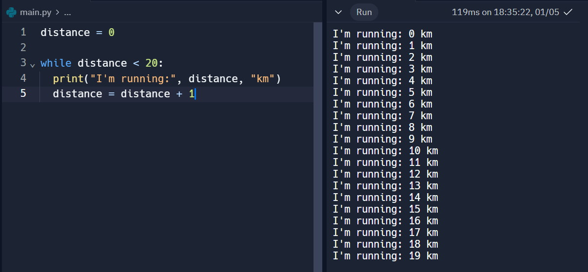
Task: Click the while keyword on line 3
Action: coord(56,63)
